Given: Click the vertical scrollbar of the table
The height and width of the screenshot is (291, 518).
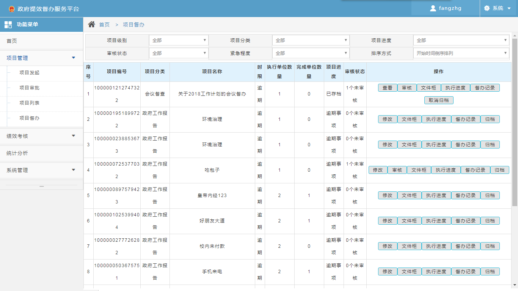Looking at the screenshot, I should click(515, 121).
